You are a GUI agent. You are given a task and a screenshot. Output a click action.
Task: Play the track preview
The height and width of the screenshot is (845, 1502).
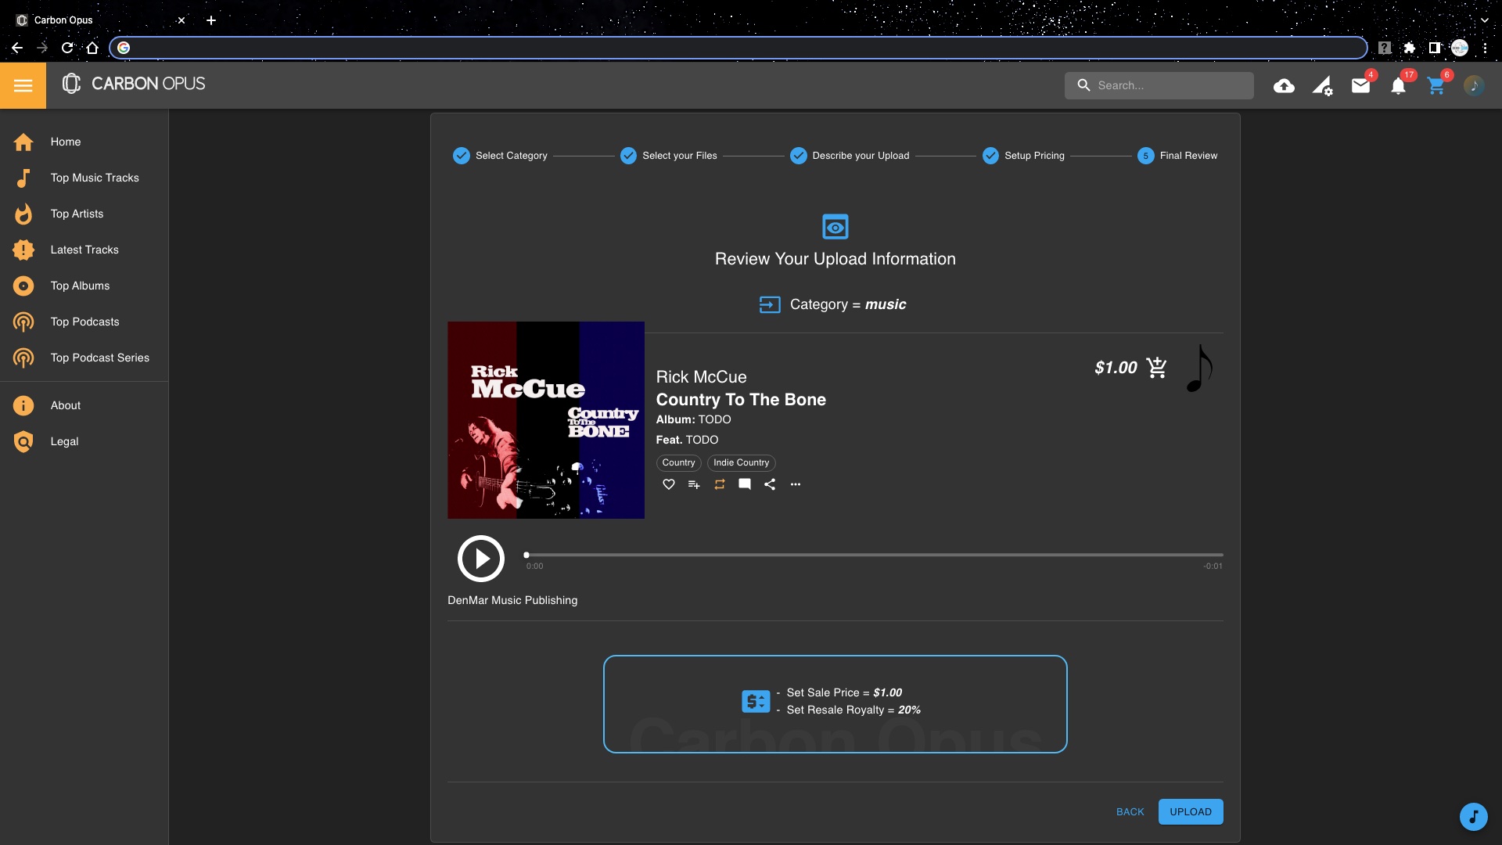point(480,559)
